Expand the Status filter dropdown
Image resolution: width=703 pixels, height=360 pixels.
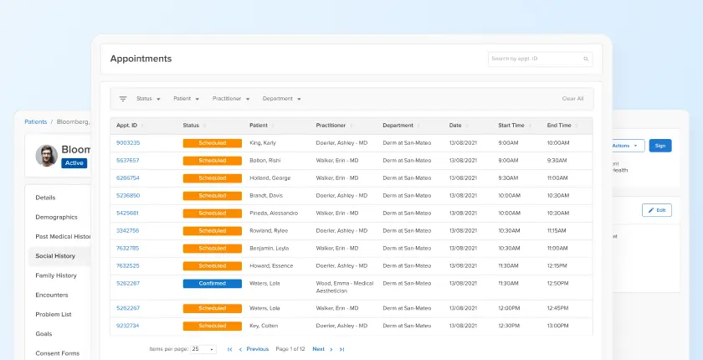[148, 99]
